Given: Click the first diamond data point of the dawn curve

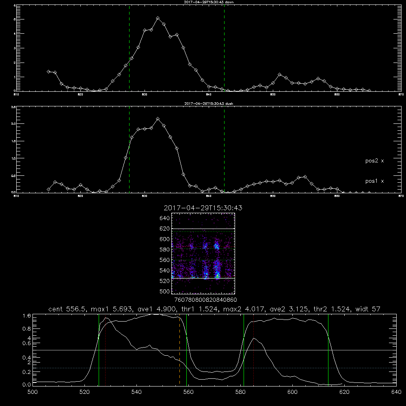Looking at the screenshot, I should (x=48, y=71).
